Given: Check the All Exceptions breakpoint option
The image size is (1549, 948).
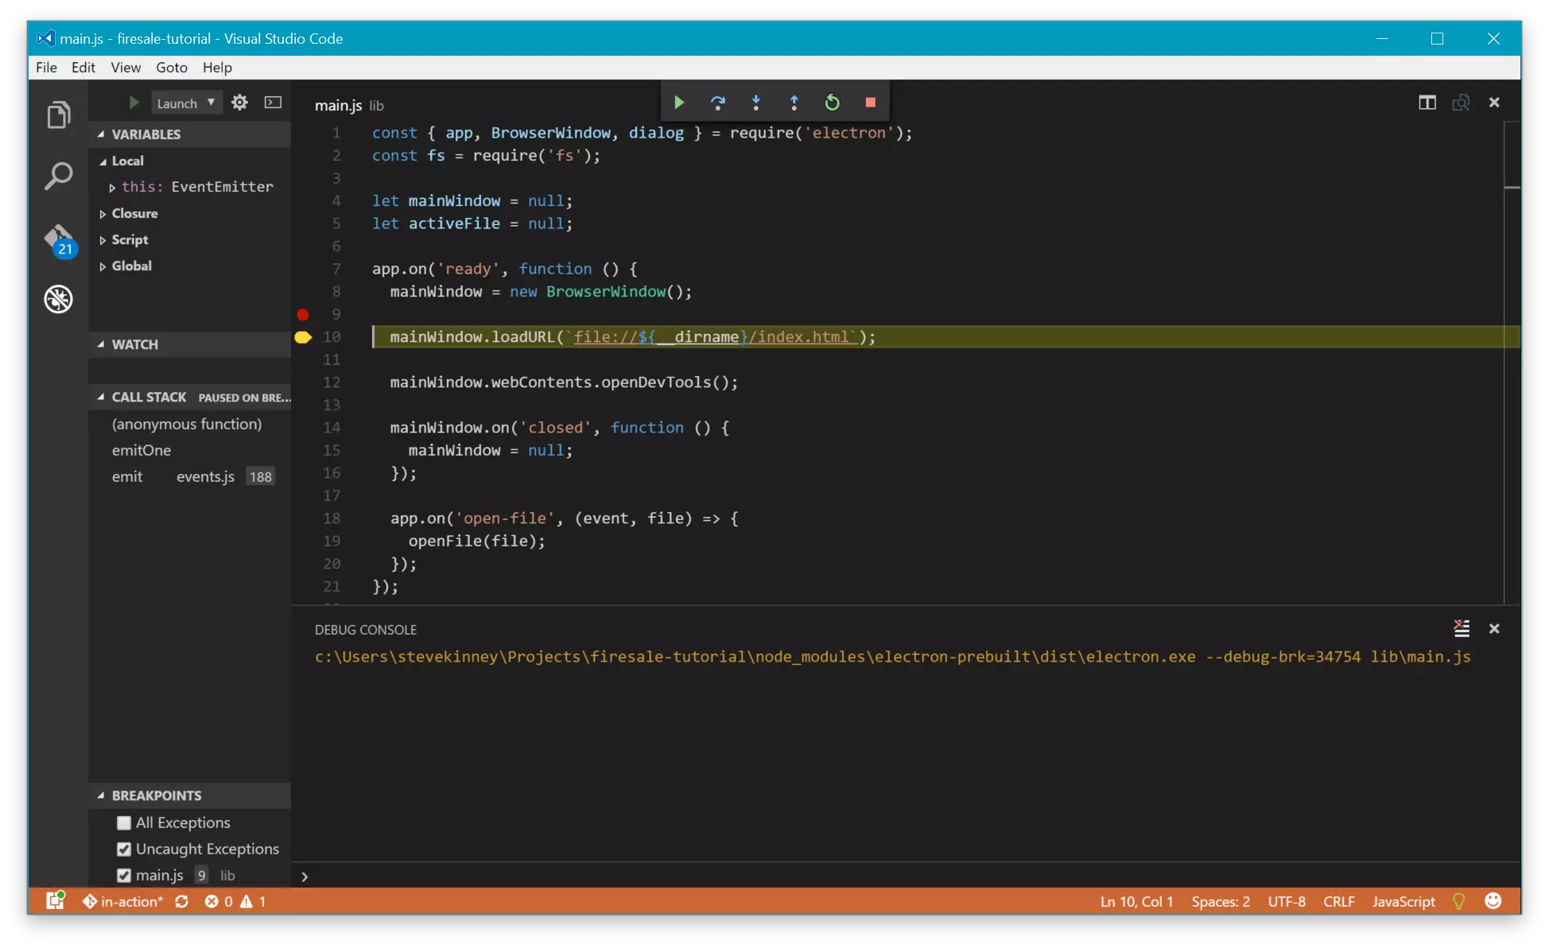Looking at the screenshot, I should (124, 822).
